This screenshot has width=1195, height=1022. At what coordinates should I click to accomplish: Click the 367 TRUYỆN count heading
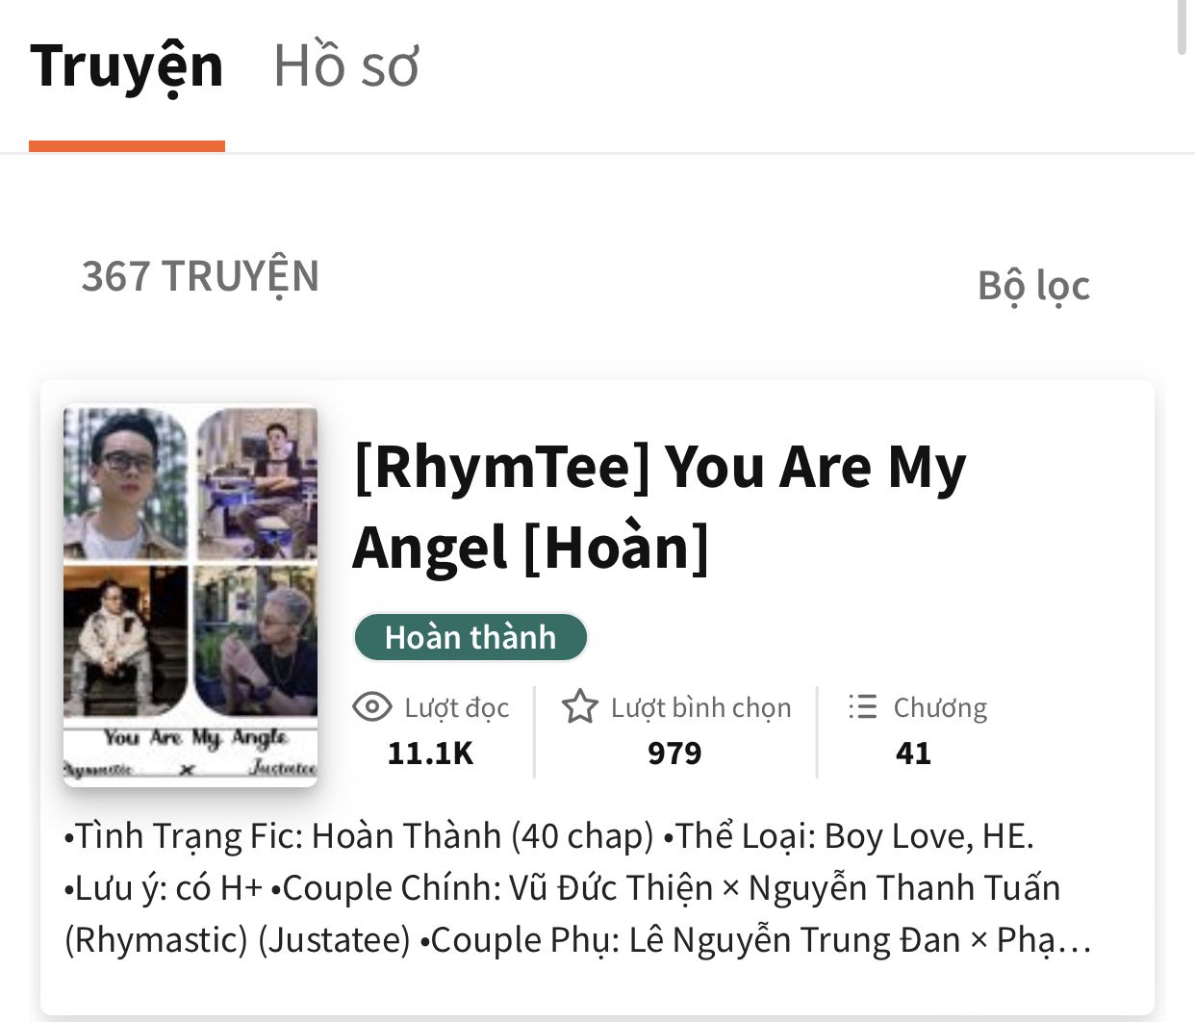point(200,277)
